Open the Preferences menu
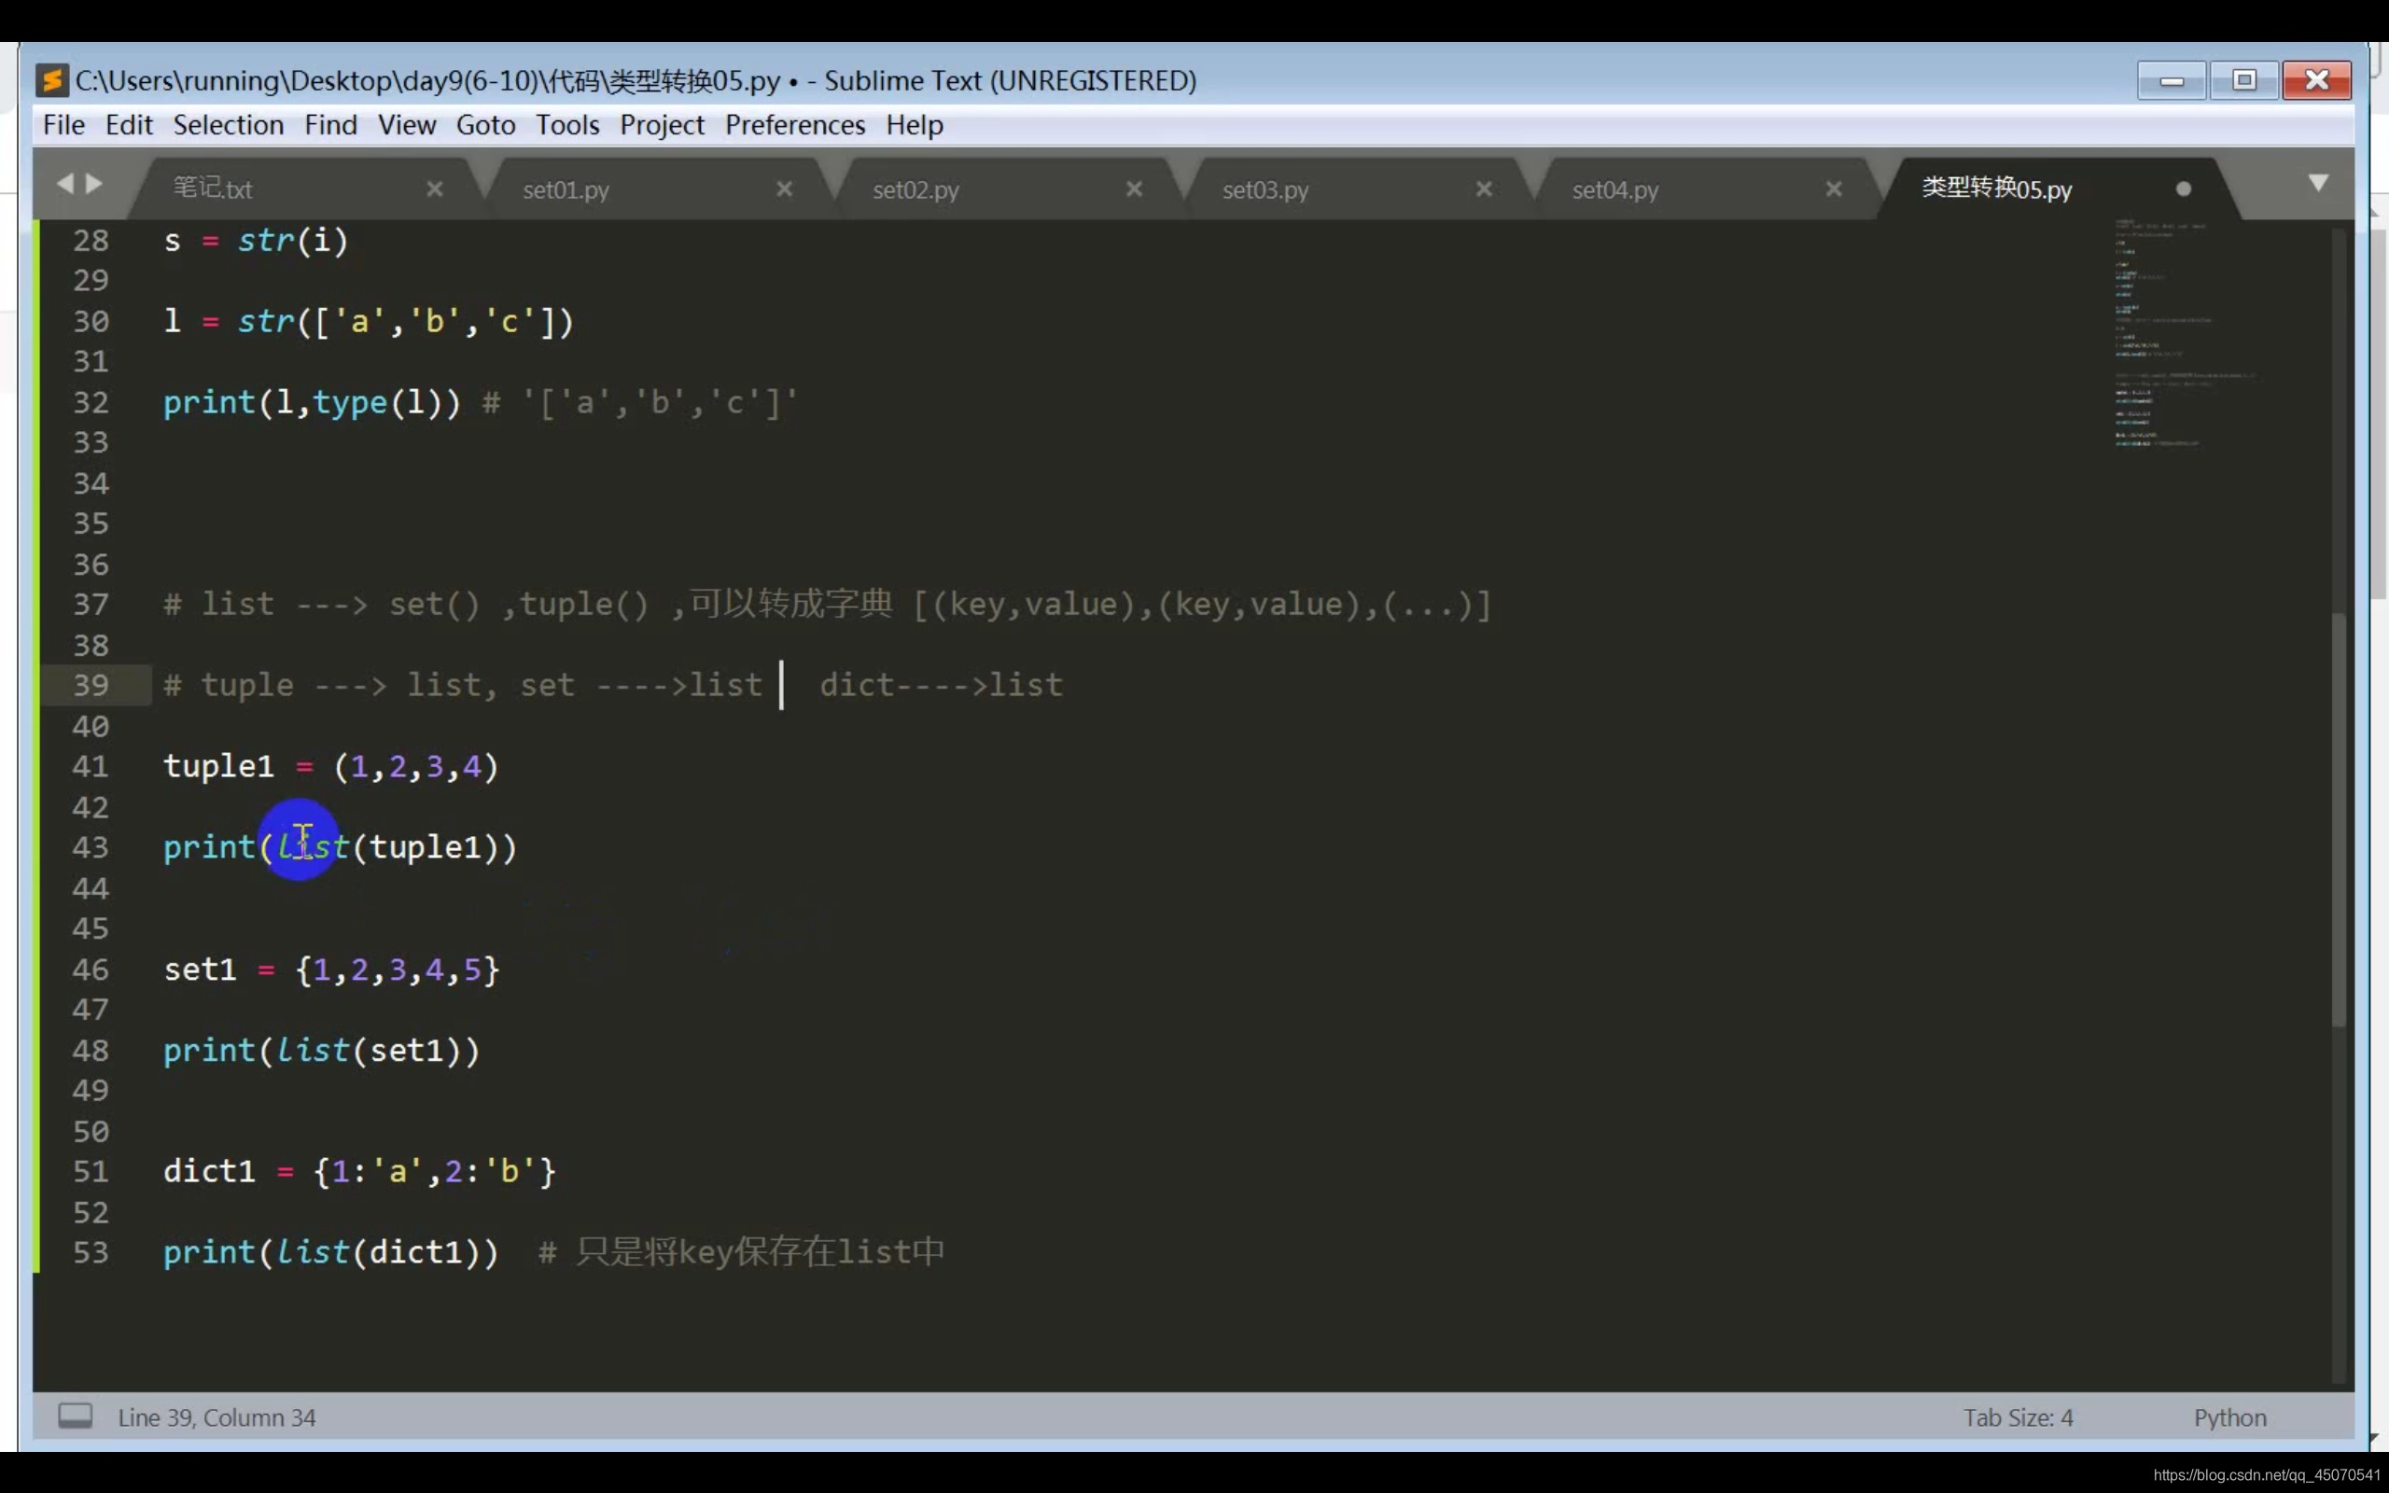 point(795,125)
